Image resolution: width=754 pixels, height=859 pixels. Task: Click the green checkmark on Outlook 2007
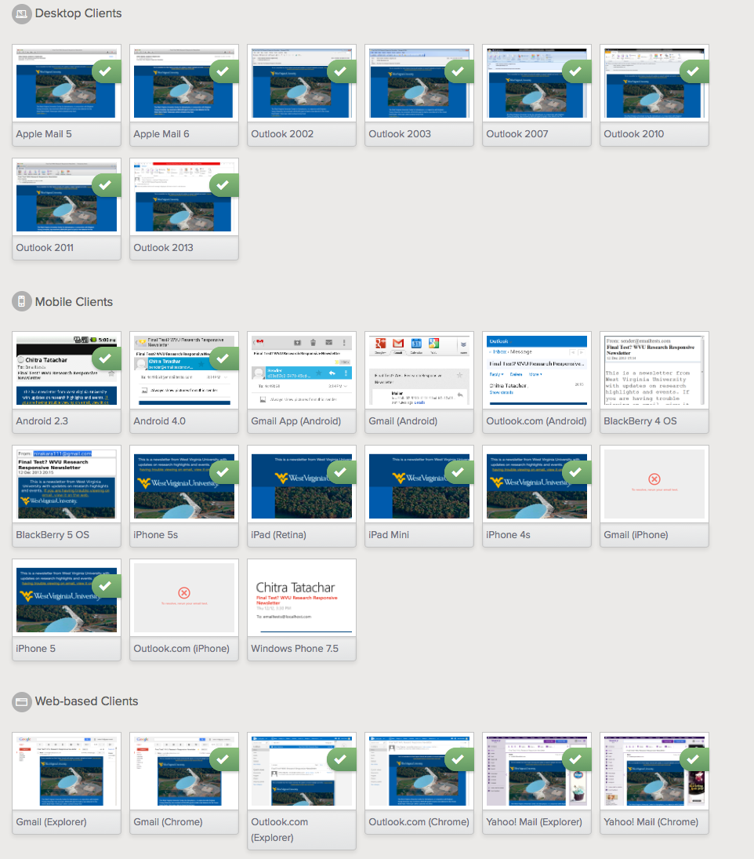[x=577, y=71]
